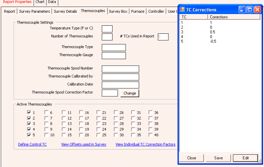Enable thermocouple 40 checkbox
This screenshot has width=264, height=167.
point(151,135)
